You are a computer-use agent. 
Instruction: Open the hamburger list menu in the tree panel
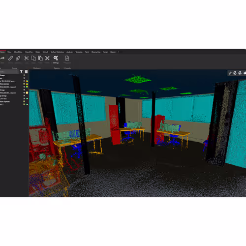tap(26, 71)
